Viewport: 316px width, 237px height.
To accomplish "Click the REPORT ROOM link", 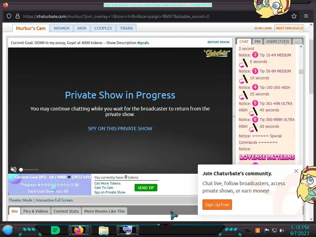I will coord(218,42).
